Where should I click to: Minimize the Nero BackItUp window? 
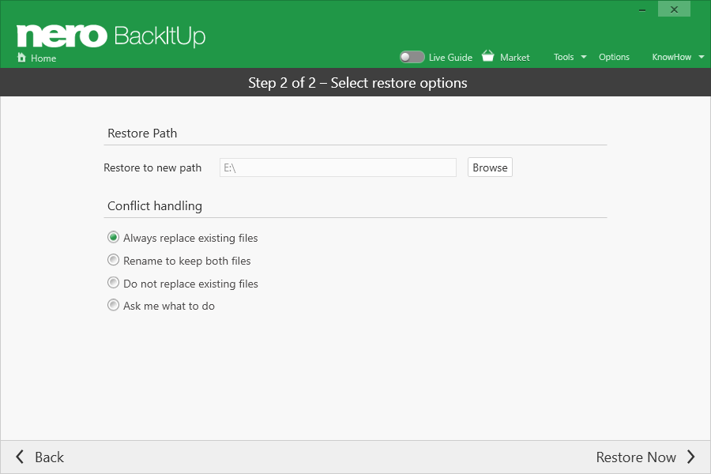coord(642,10)
